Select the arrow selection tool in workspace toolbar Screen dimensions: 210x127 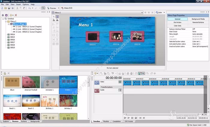coord(54,17)
